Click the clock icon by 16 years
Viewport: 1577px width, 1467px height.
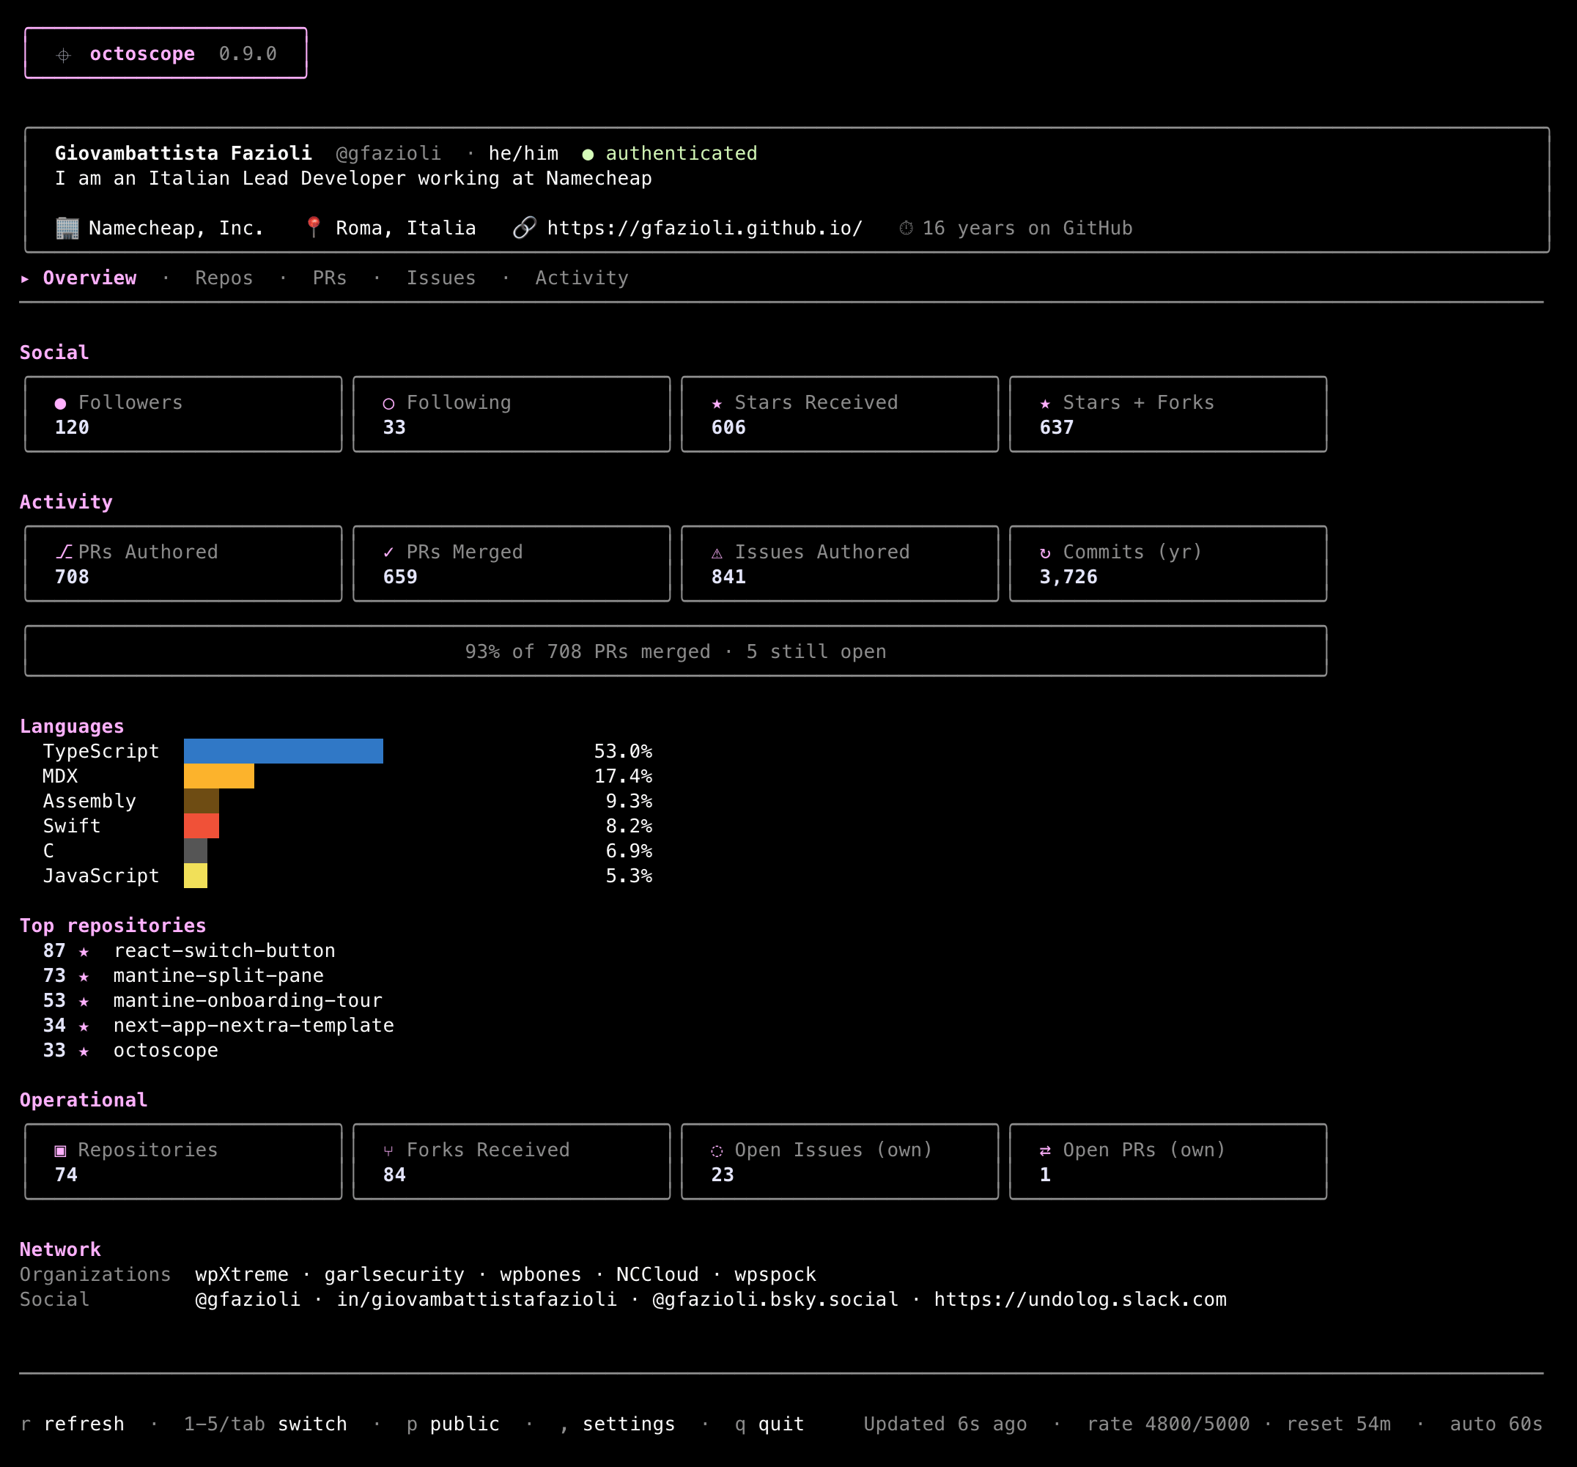pos(906,229)
